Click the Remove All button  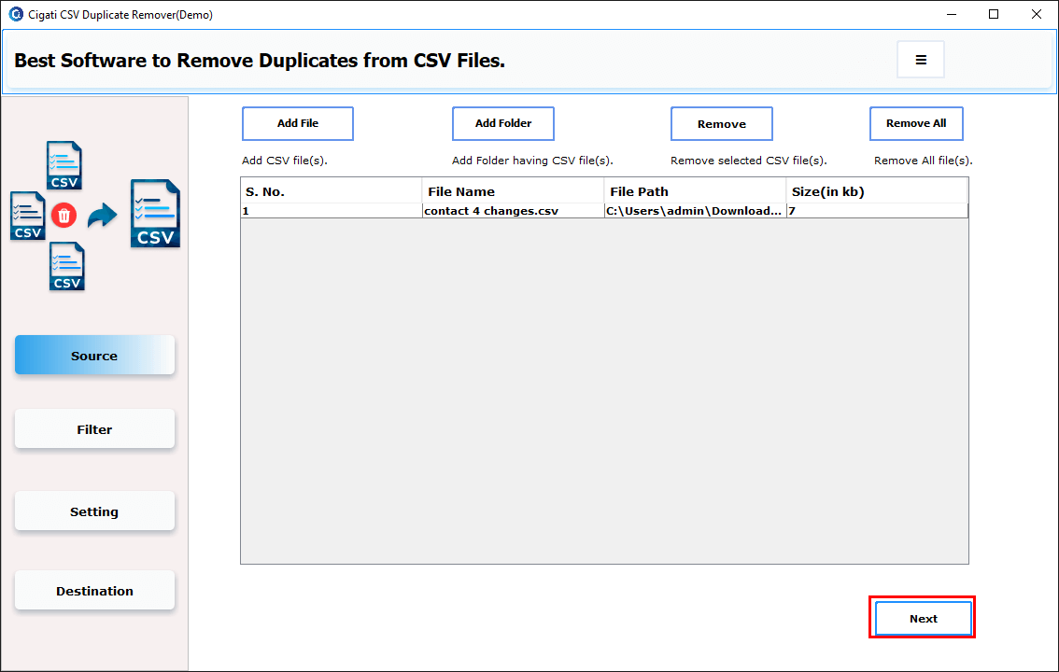[x=916, y=123]
